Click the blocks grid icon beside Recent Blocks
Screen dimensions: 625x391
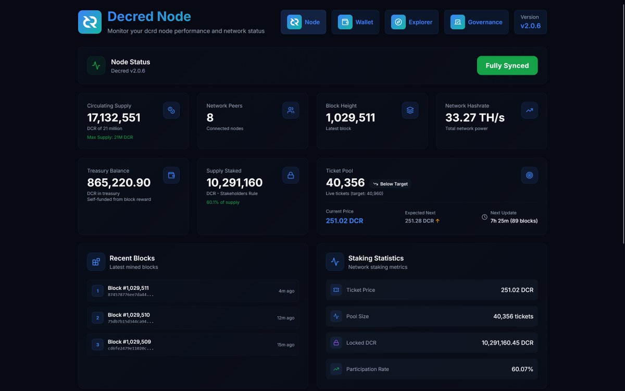(x=96, y=262)
